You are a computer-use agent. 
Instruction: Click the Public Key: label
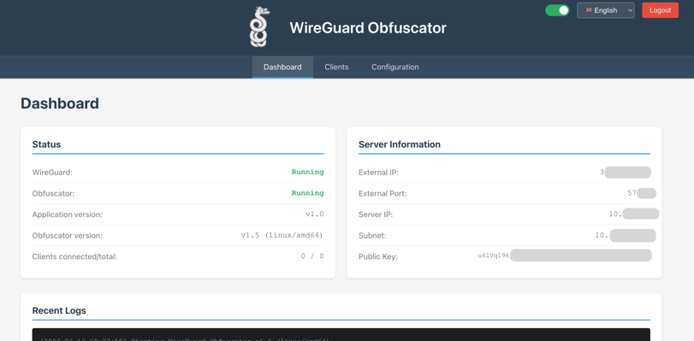click(x=378, y=256)
